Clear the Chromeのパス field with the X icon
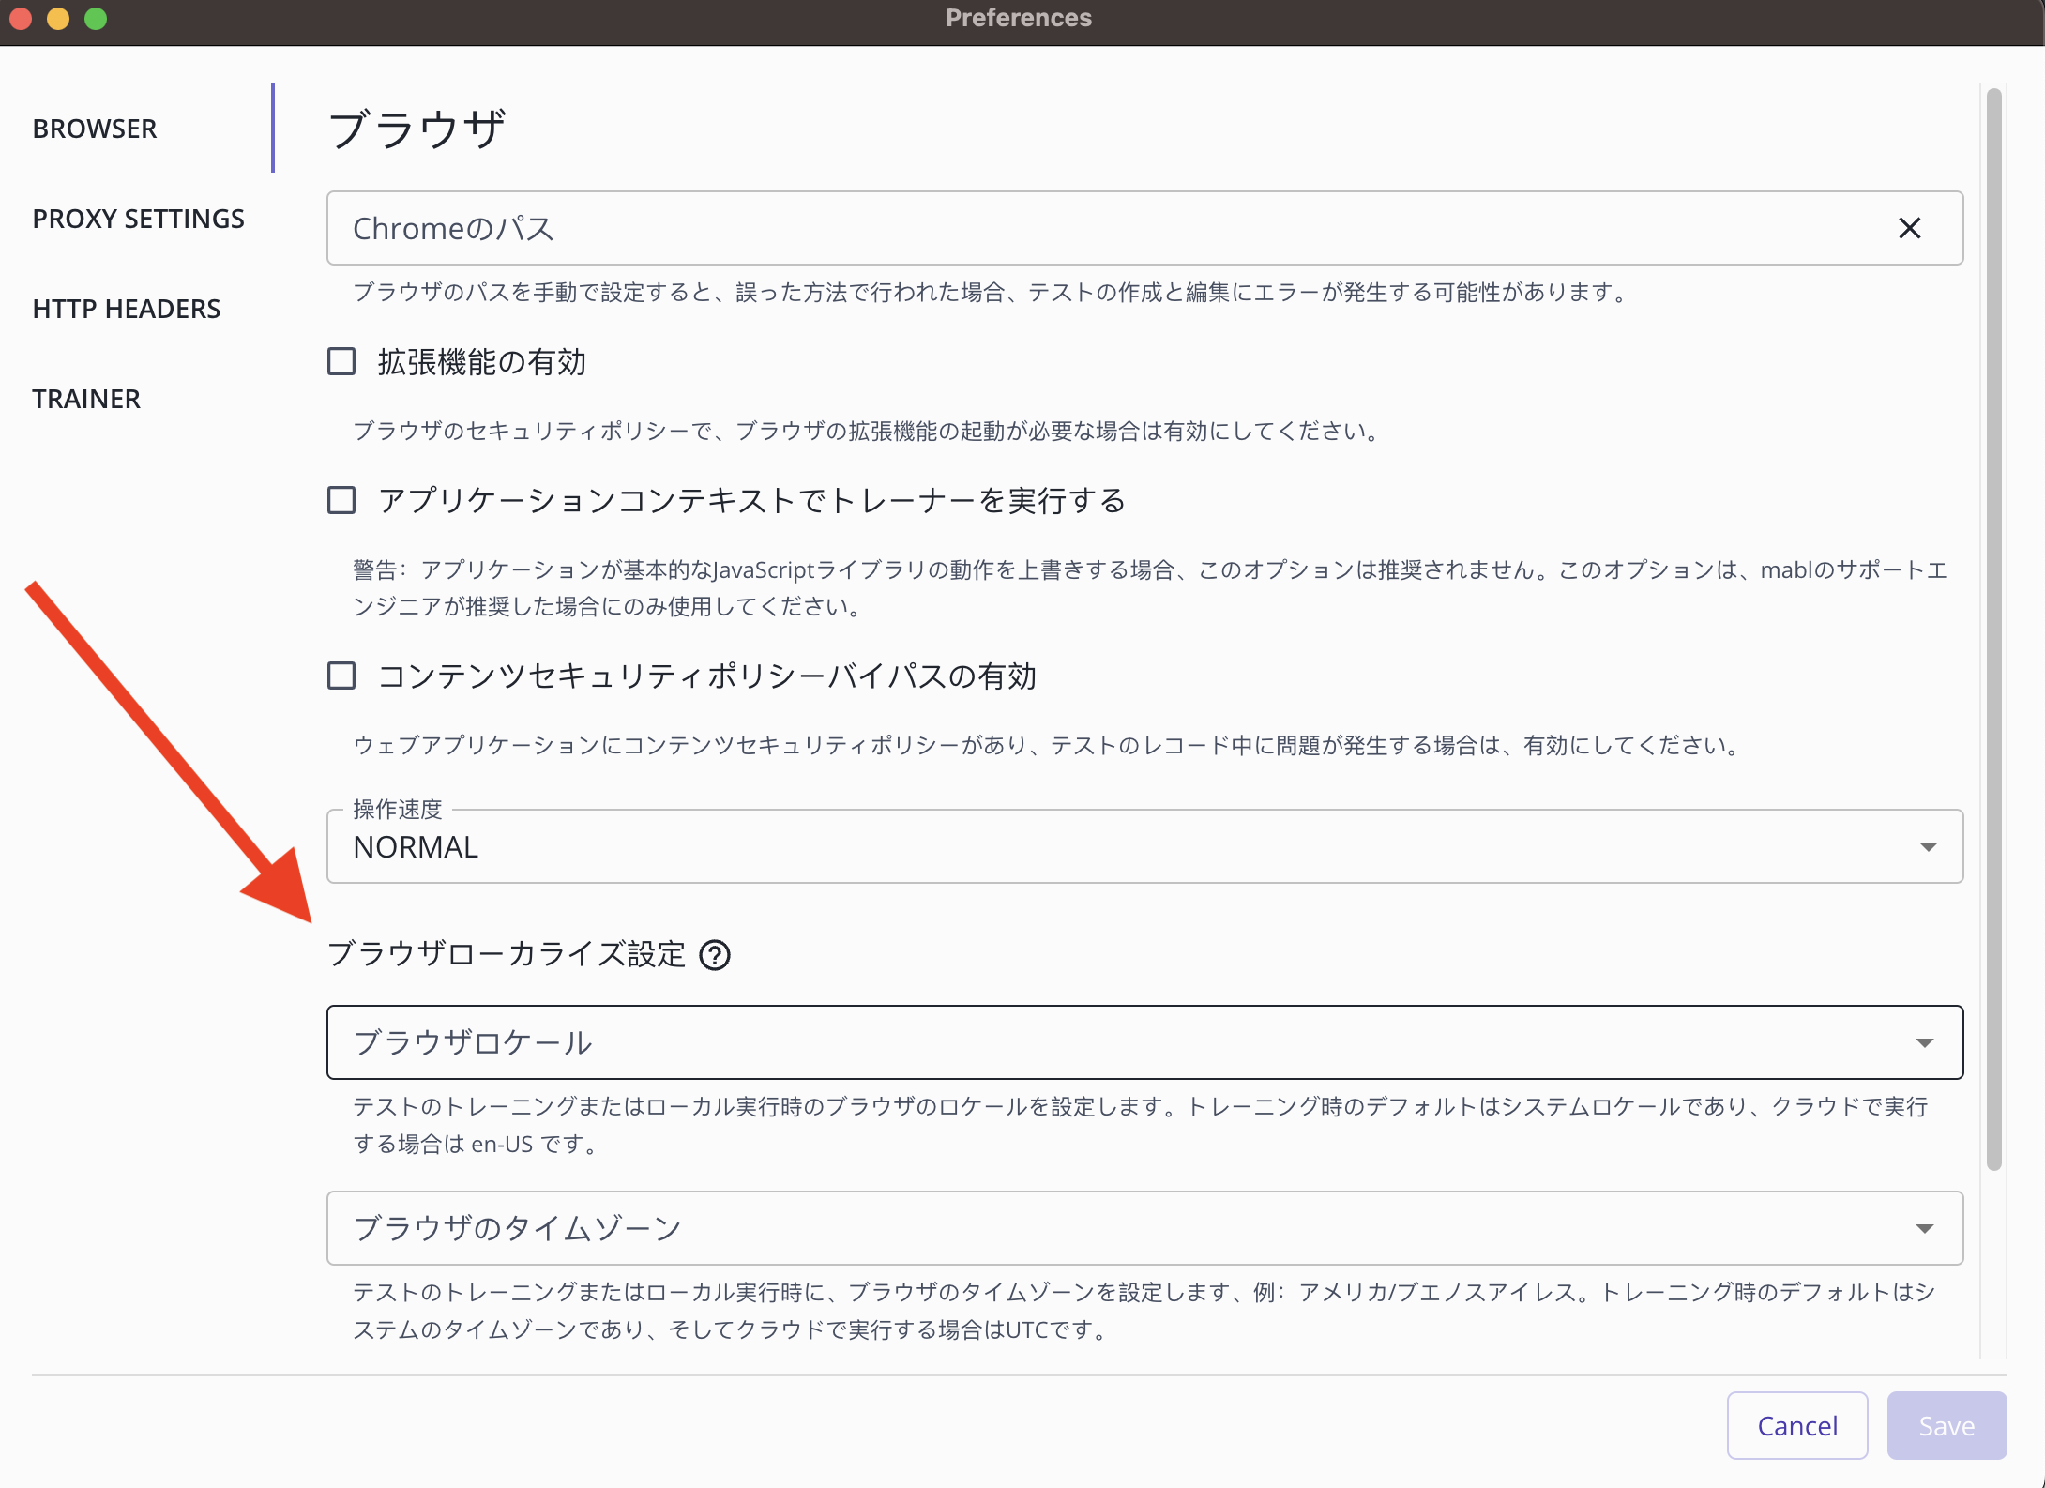Viewport: 2045px width, 1488px height. [x=1909, y=228]
